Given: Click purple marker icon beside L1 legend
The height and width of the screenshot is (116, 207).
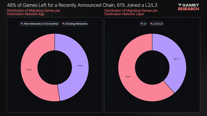Looking at the screenshot, I should pos(141,23).
